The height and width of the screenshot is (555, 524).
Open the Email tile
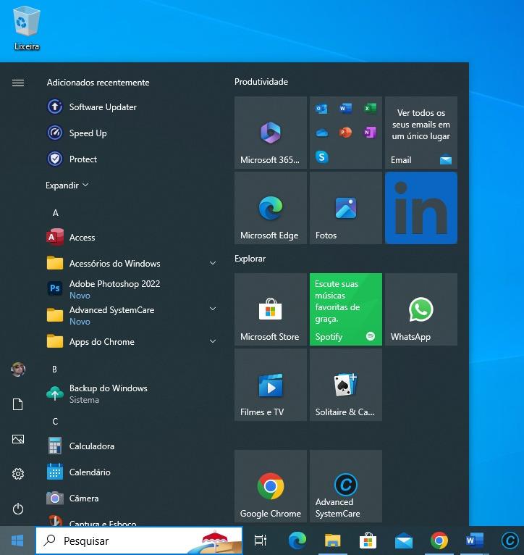[421, 133]
